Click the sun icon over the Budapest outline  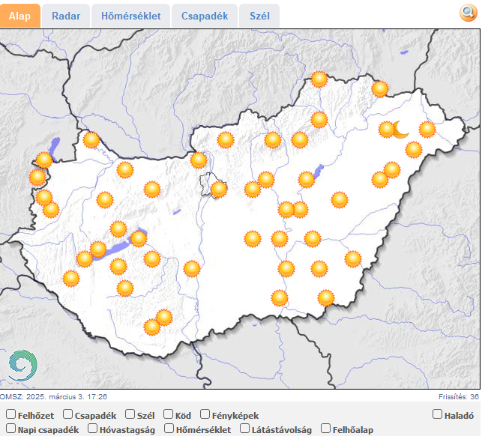[218, 189]
